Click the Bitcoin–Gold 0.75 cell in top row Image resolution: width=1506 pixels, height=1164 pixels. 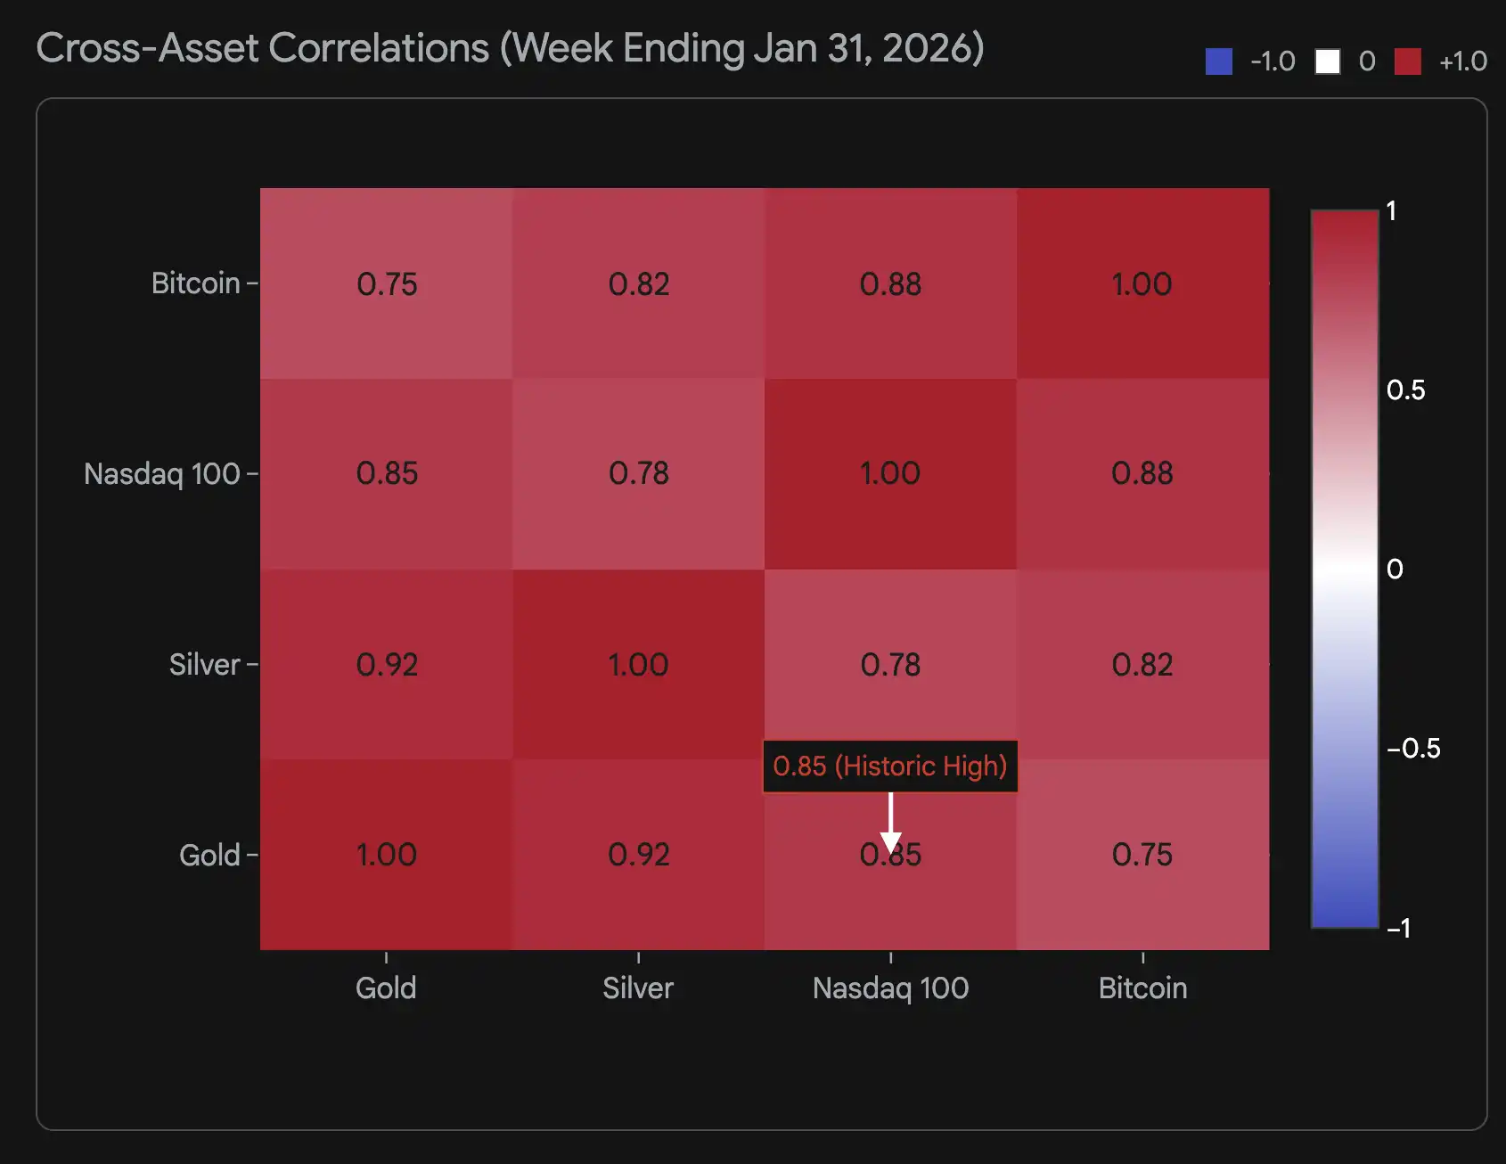[386, 283]
